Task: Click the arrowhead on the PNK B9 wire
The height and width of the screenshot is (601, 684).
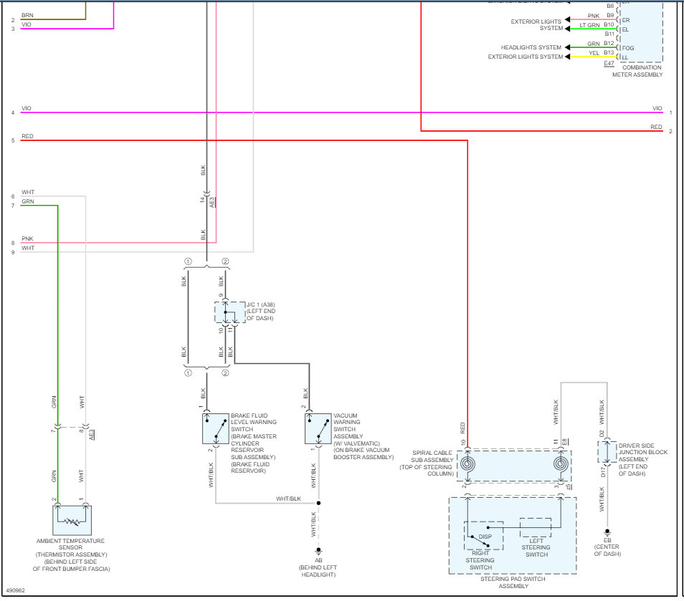Action: [x=567, y=19]
